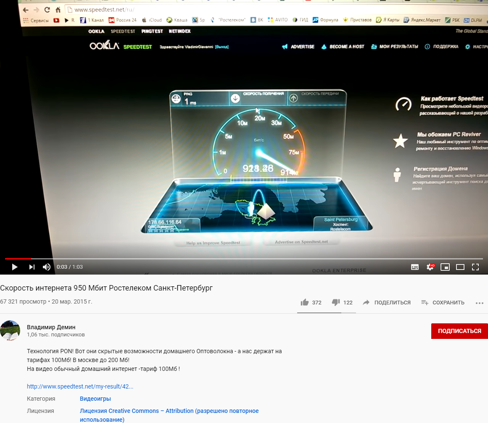This screenshot has width=488, height=423.
Task: Mute the video volume
Action: point(47,267)
